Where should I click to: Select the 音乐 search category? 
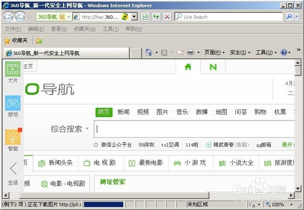[182, 112]
